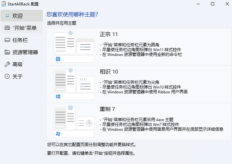Maximize the StartAllBack 配置 window
The height and width of the screenshot is (164, 232).
[213, 4]
